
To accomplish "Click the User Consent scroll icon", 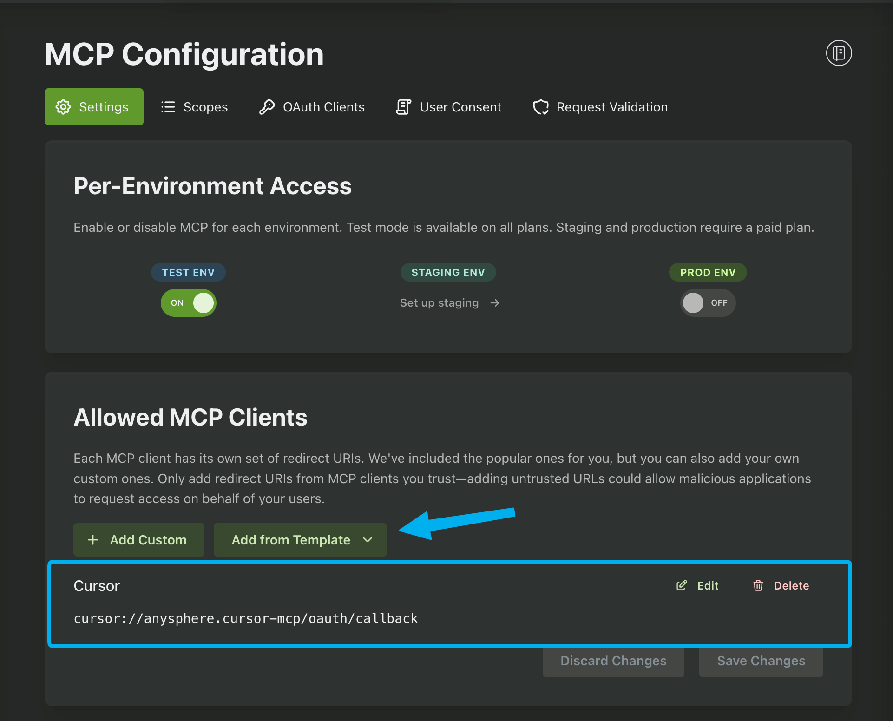I will (x=403, y=107).
